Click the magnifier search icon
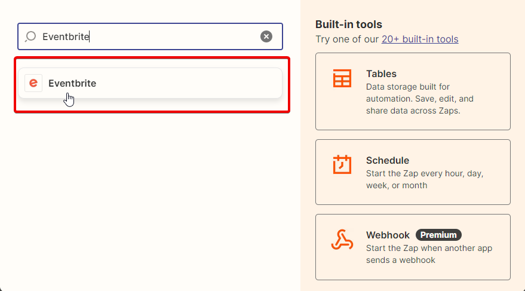This screenshot has height=291, width=525. pos(30,36)
